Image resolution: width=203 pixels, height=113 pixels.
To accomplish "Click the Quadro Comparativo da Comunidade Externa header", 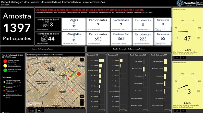I will pyautogui.click(x=129, y=49).
